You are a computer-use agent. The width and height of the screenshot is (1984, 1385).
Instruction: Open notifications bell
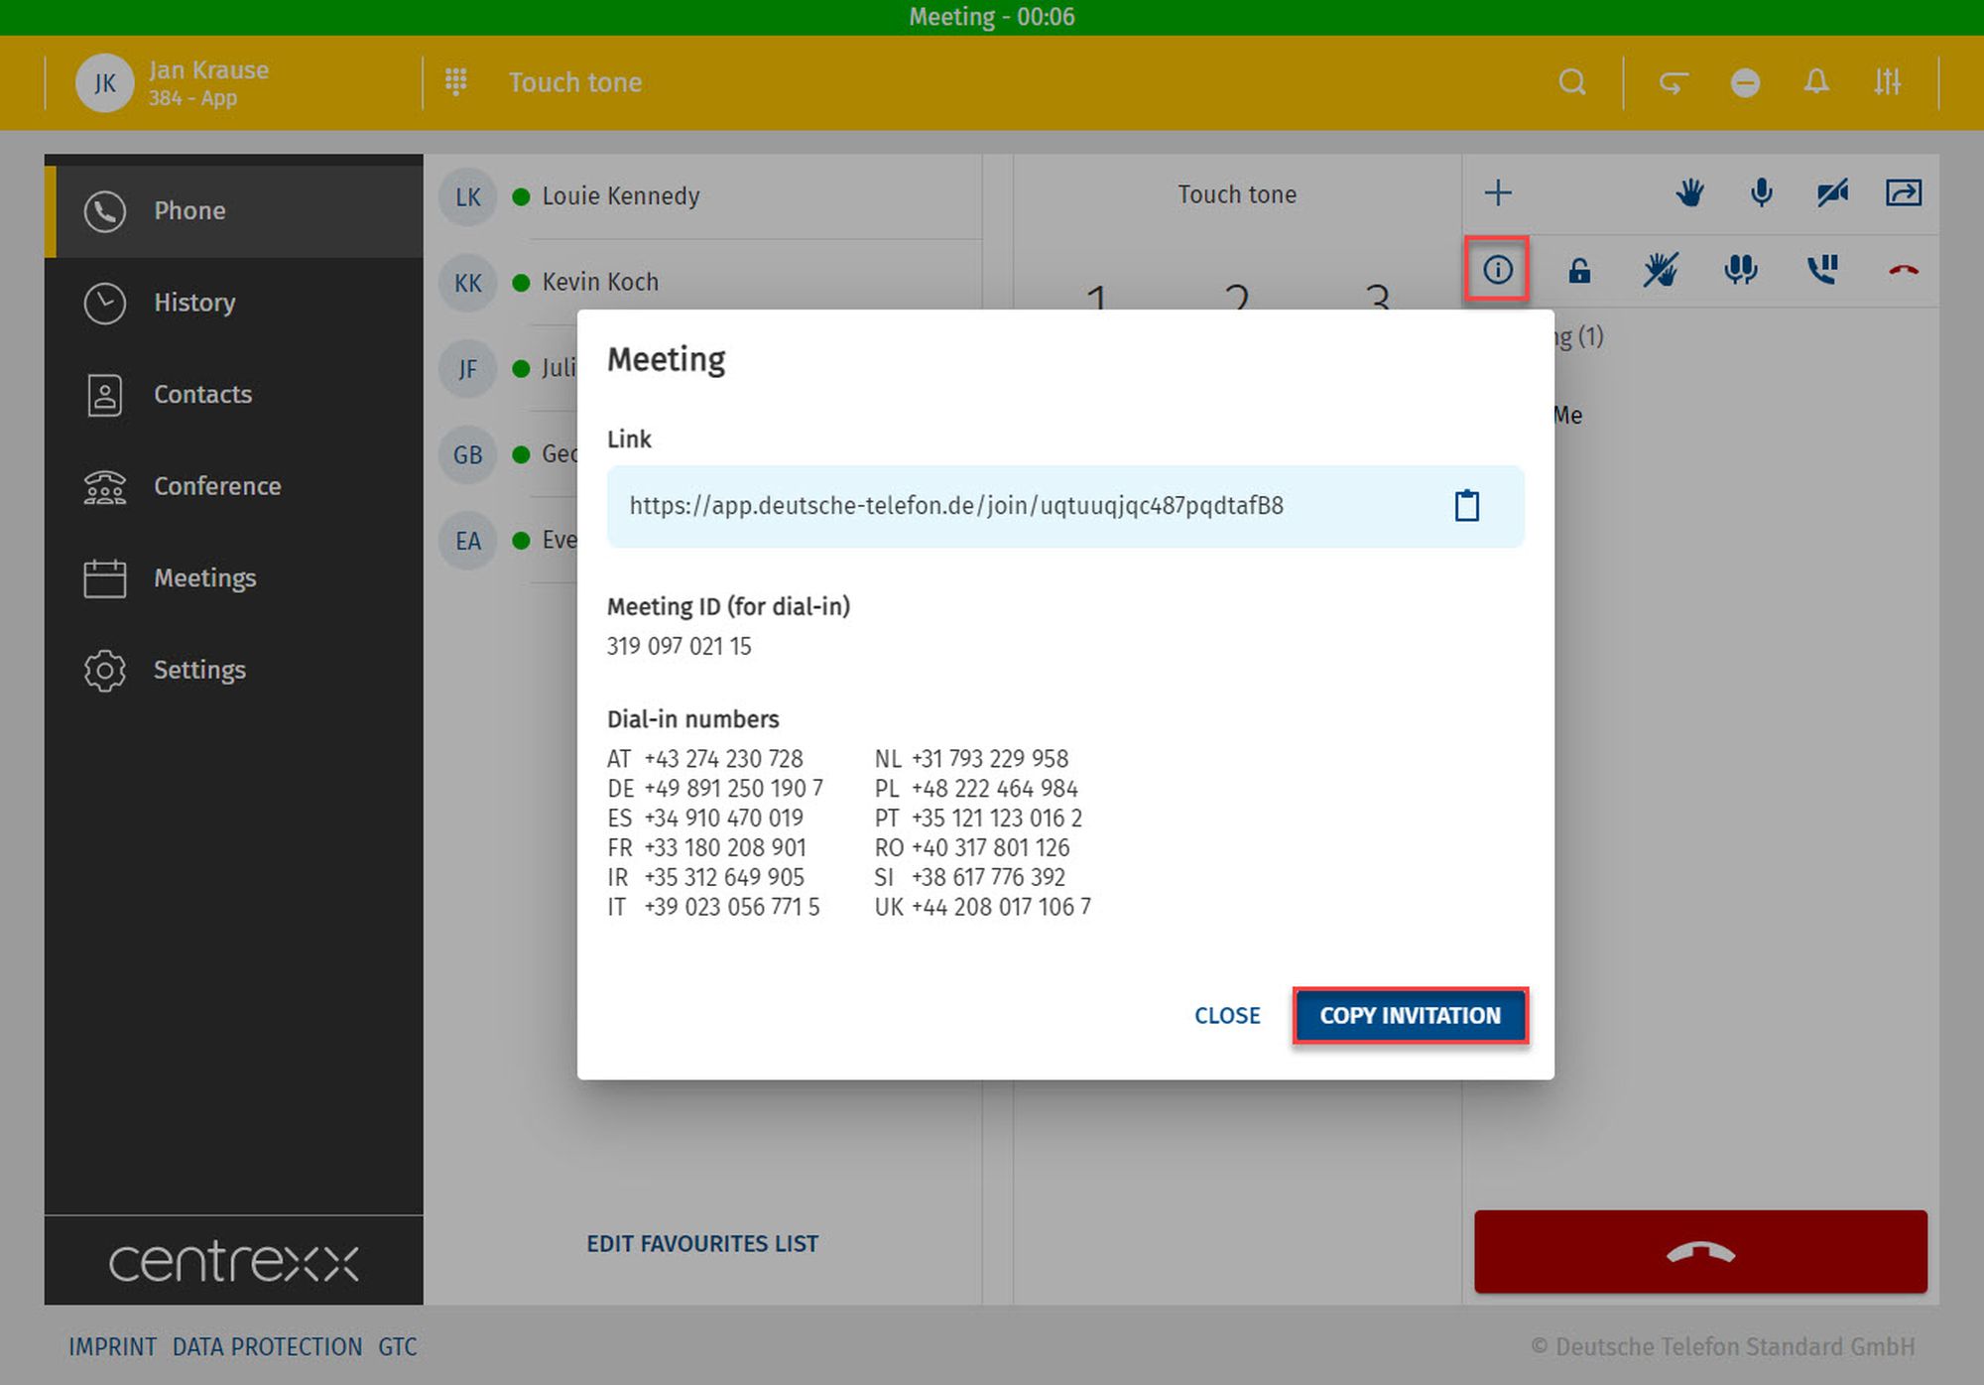1815,82
